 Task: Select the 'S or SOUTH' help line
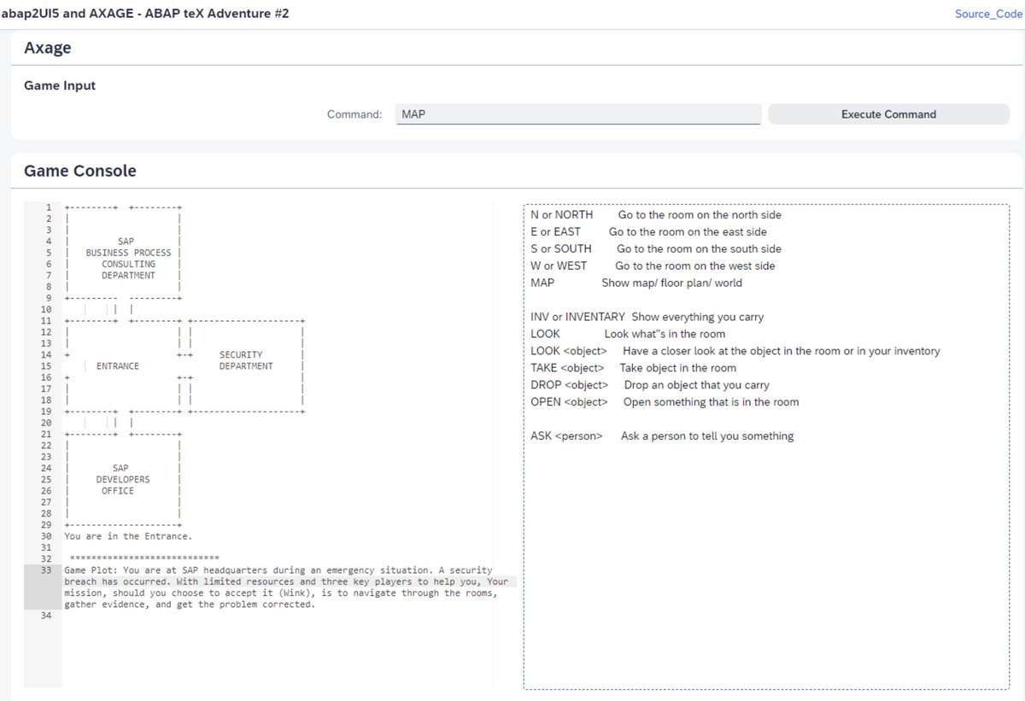(656, 249)
